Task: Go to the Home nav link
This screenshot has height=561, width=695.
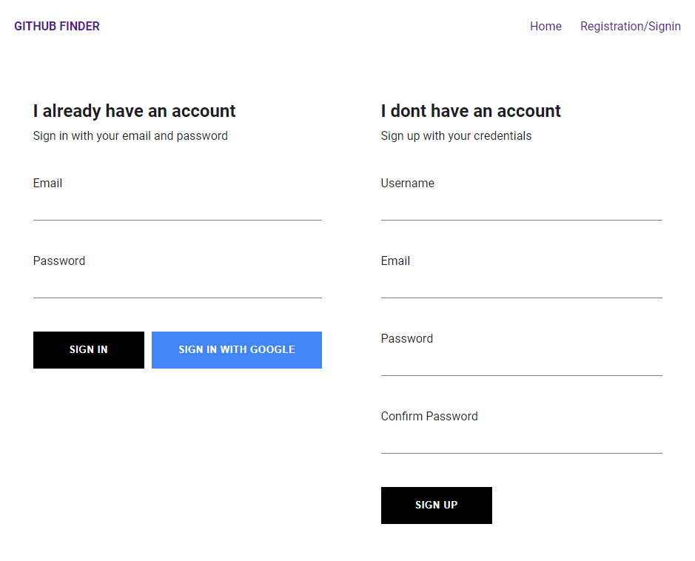Action: 545,26
